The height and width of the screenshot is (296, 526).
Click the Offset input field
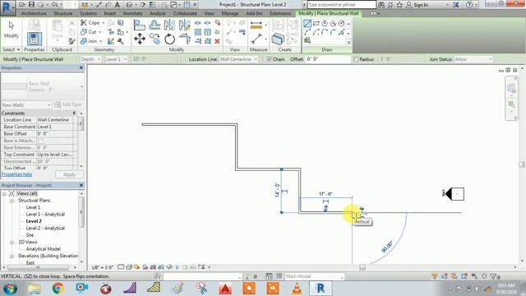(328, 59)
